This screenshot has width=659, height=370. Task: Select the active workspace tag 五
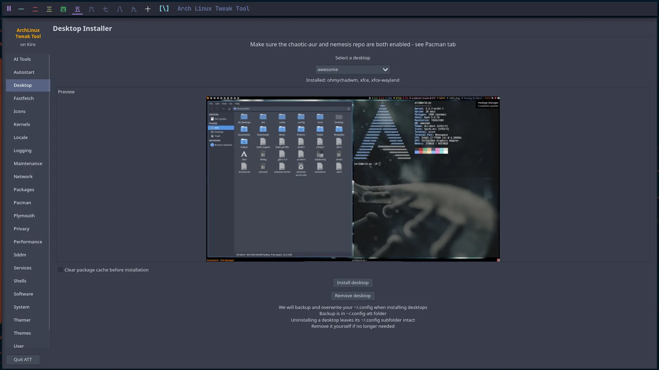[78, 9]
